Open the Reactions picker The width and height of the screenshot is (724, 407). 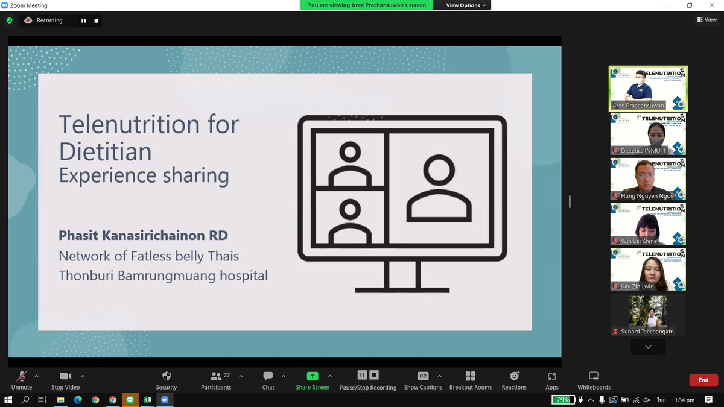pyautogui.click(x=514, y=379)
